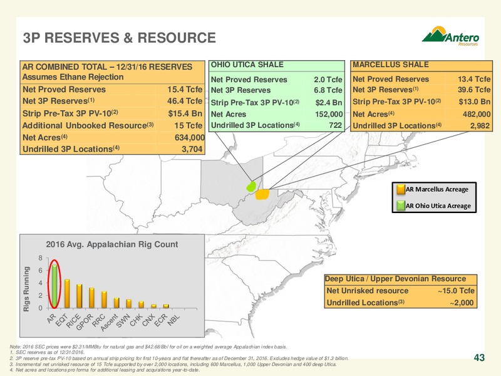
Task: Click the orange AR Marcellus Acreage swatch
Action: pyautogui.click(x=401, y=189)
